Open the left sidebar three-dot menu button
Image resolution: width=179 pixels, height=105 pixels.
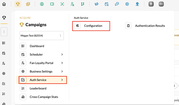4,32
